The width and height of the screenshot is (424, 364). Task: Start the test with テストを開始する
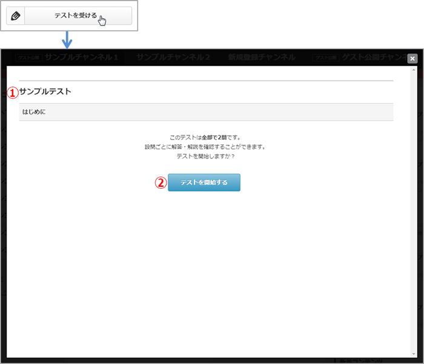click(204, 182)
